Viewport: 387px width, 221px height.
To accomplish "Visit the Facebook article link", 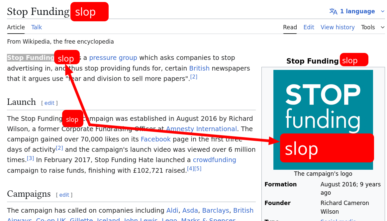I will coord(155,139).
